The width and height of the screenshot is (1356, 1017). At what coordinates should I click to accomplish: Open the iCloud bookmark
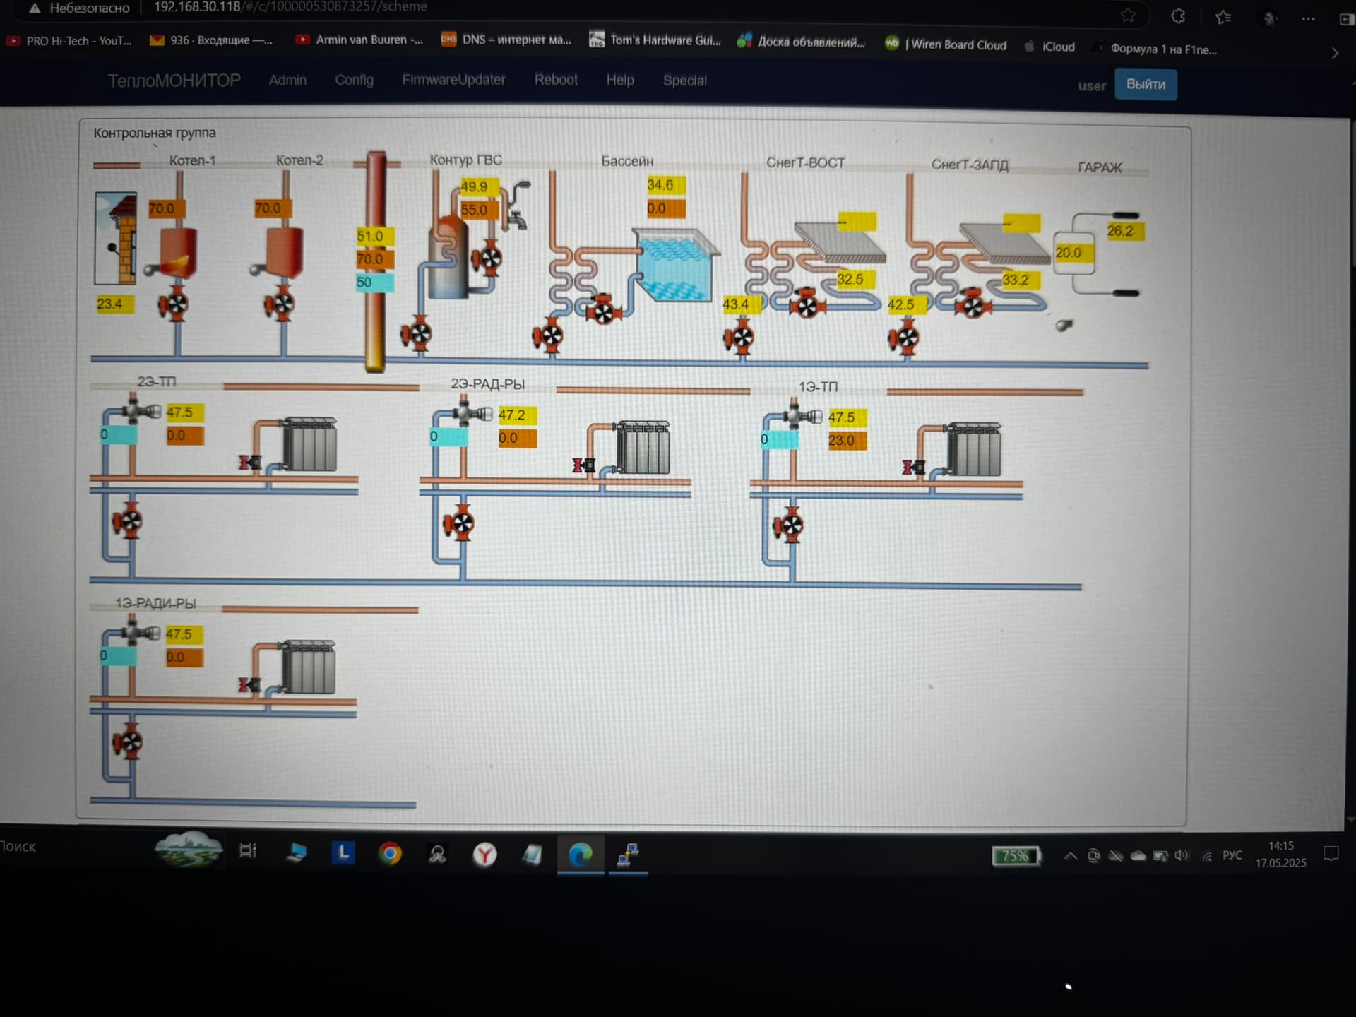click(x=1049, y=47)
